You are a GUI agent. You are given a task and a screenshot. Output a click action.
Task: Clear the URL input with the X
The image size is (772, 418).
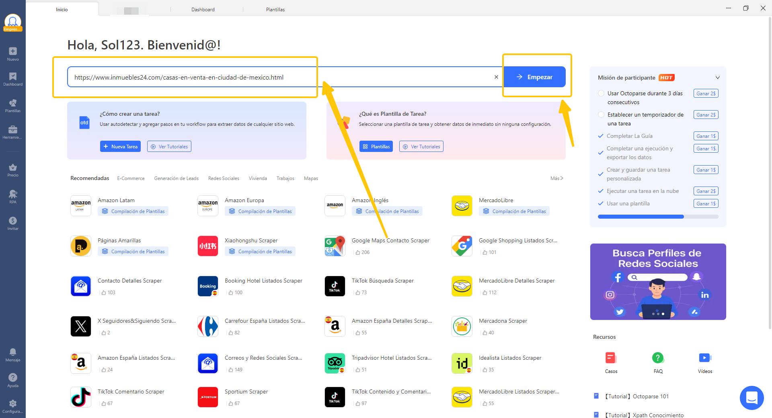pos(496,77)
